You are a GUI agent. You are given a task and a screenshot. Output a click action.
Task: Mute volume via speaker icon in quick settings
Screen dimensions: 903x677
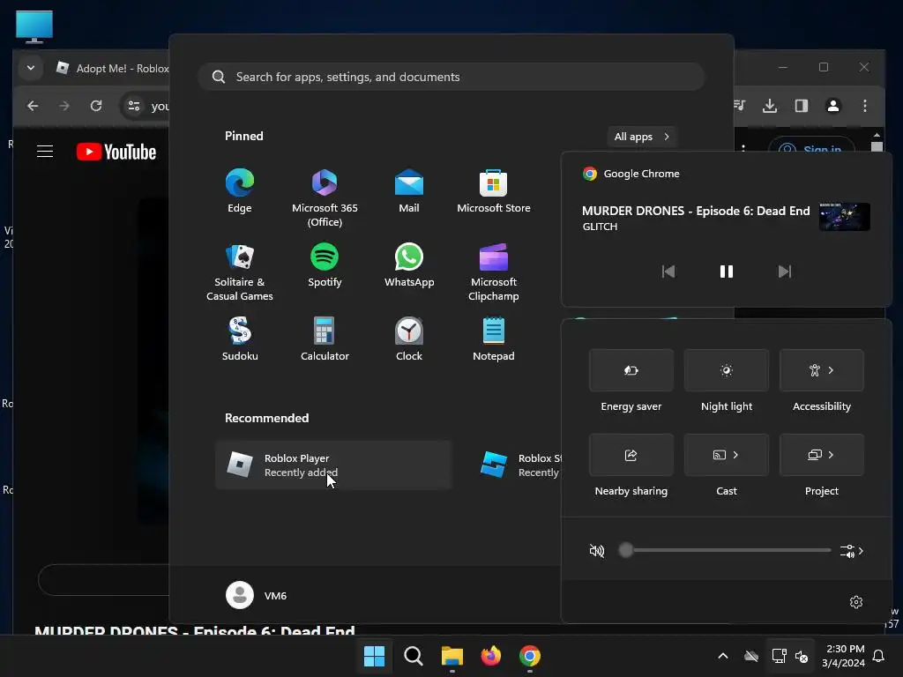597,551
